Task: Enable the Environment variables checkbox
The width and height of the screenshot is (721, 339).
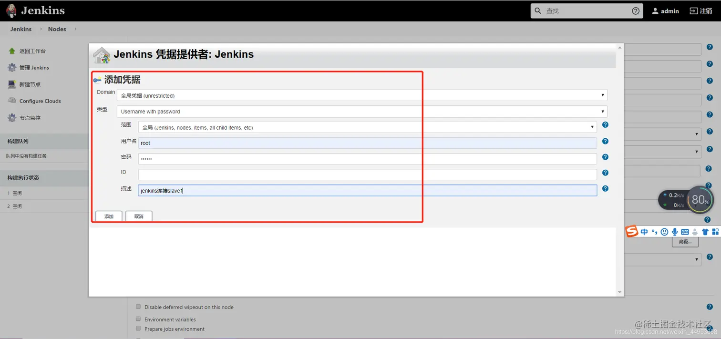Action: coord(138,319)
